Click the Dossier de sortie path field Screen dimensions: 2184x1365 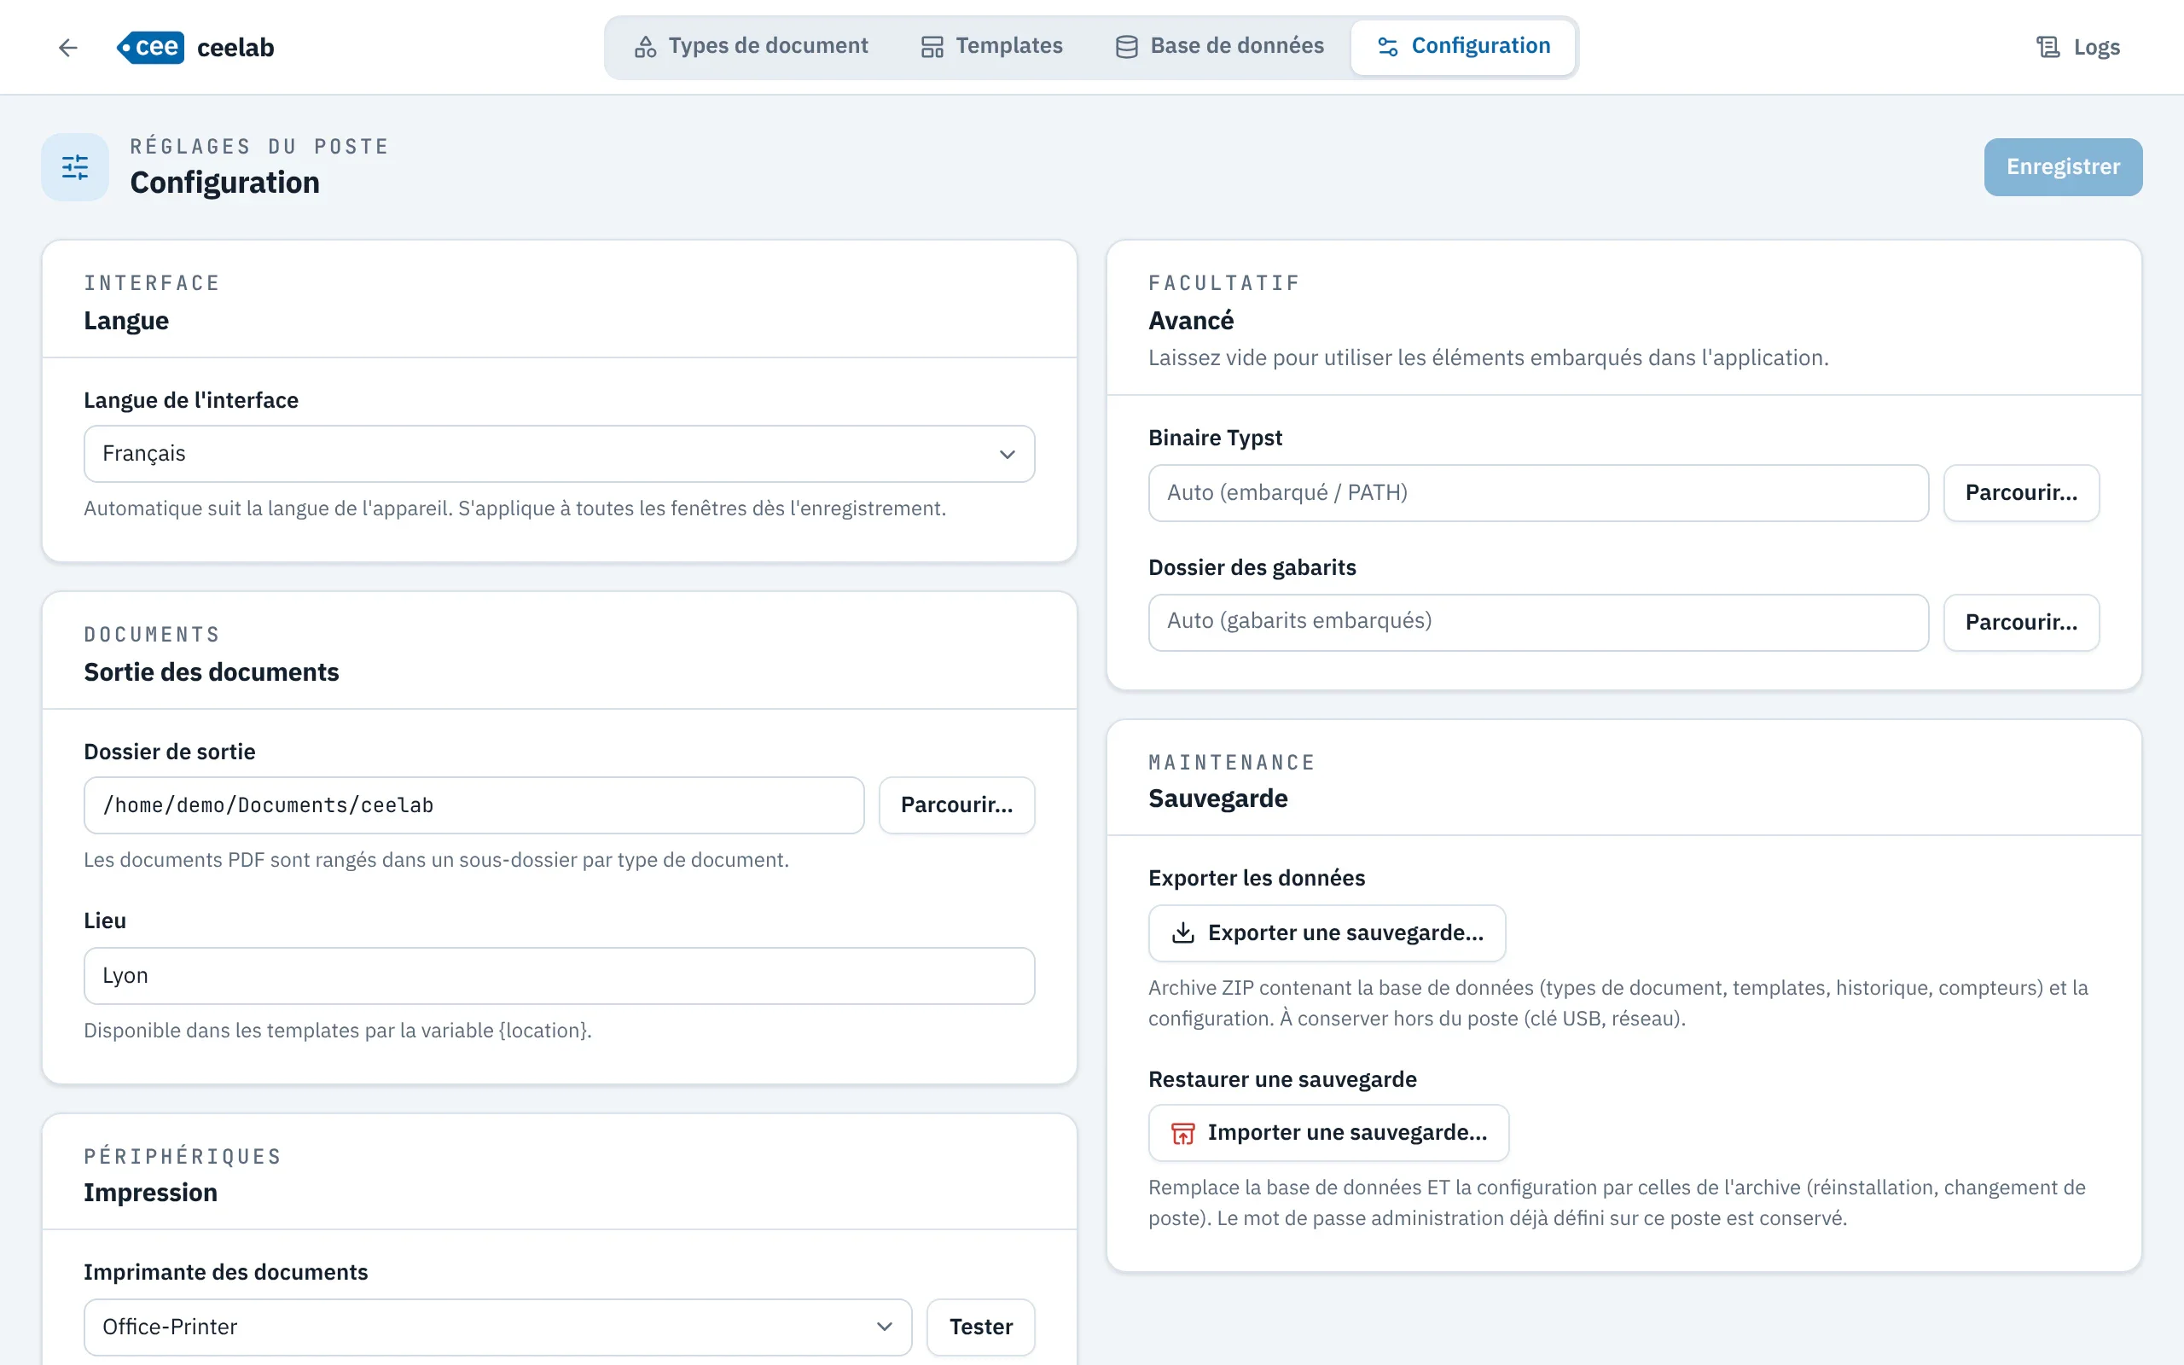pyautogui.click(x=473, y=805)
